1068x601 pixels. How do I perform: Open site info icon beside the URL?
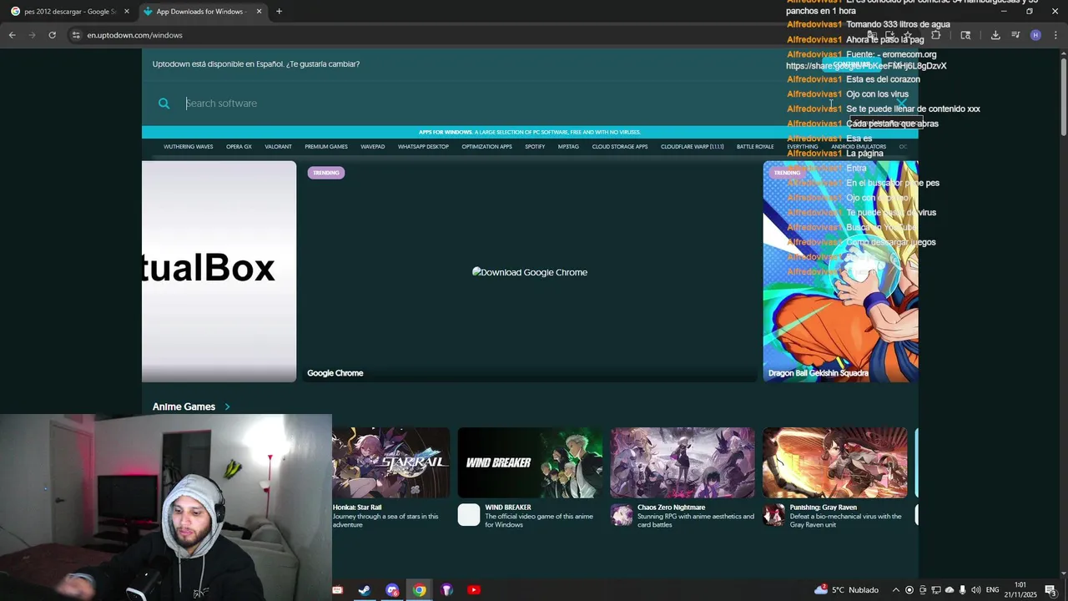76,35
